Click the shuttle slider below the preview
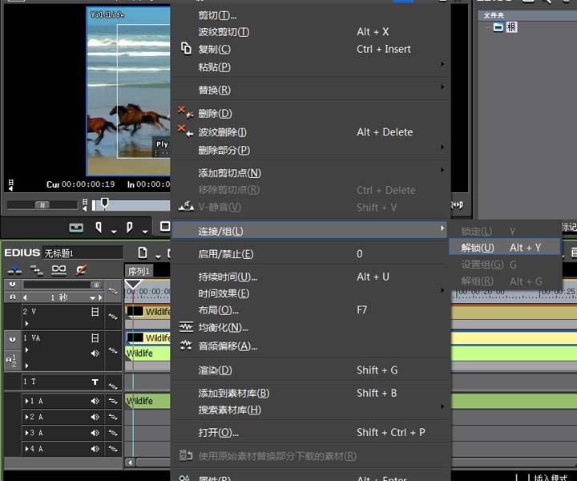The image size is (577, 481). [42, 205]
